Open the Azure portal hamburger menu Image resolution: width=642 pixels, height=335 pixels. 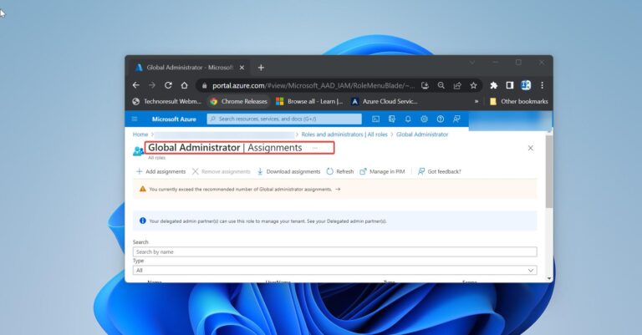[x=135, y=119]
